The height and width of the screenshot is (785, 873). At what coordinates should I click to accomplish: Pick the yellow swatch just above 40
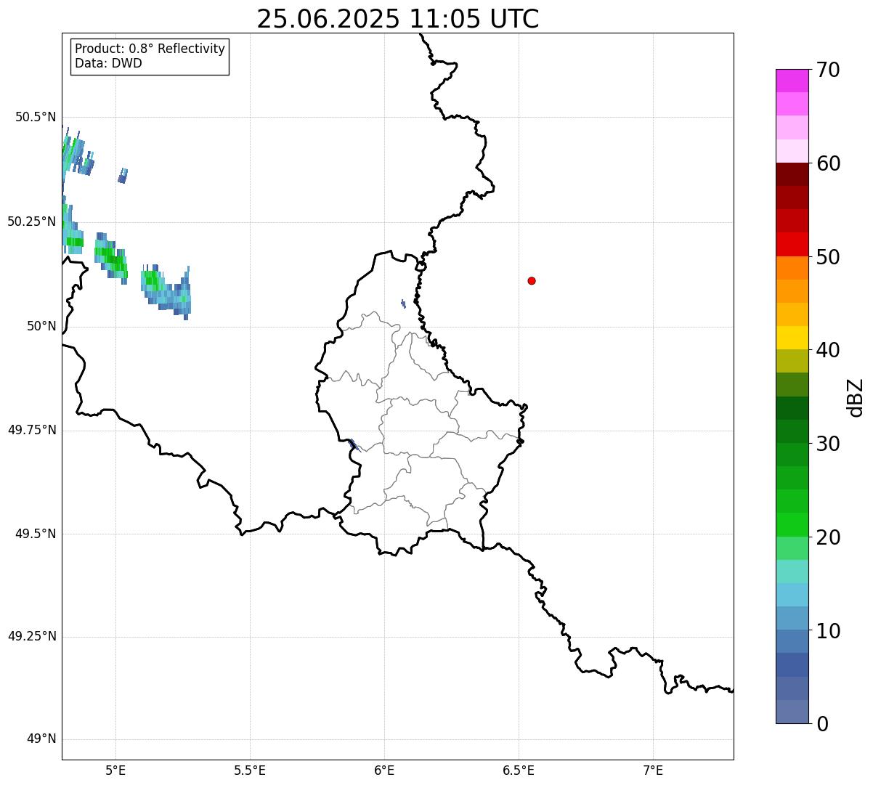[x=792, y=338]
